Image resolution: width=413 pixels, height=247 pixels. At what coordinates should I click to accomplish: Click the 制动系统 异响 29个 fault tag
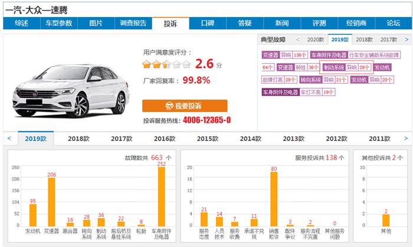346,67
